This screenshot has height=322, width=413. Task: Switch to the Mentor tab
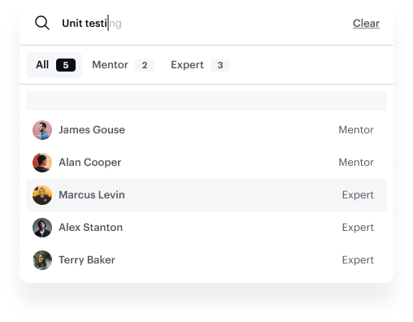coord(124,65)
